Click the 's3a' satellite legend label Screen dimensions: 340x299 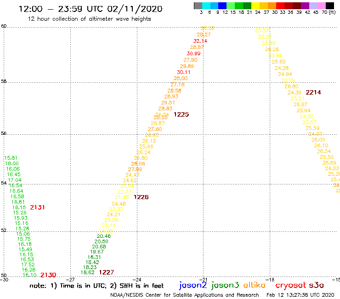(x=317, y=285)
